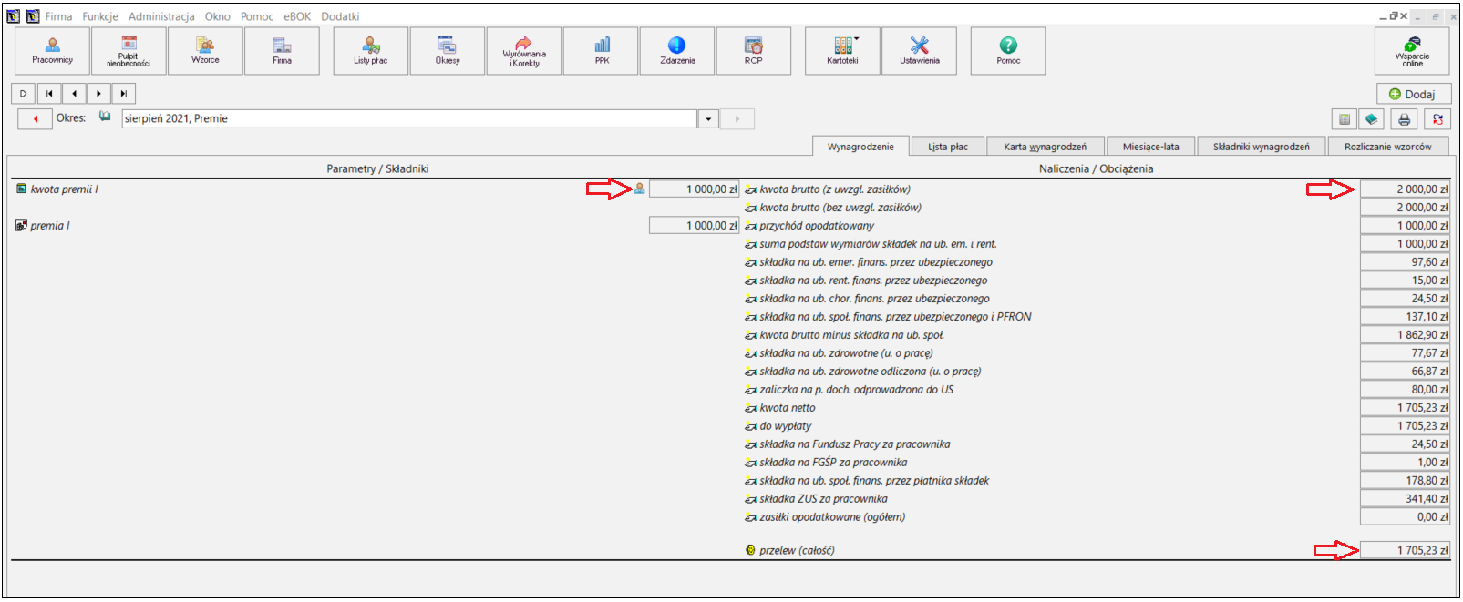1463x602 pixels.
Task: Open the Okresy toolbar button
Action: click(x=448, y=51)
